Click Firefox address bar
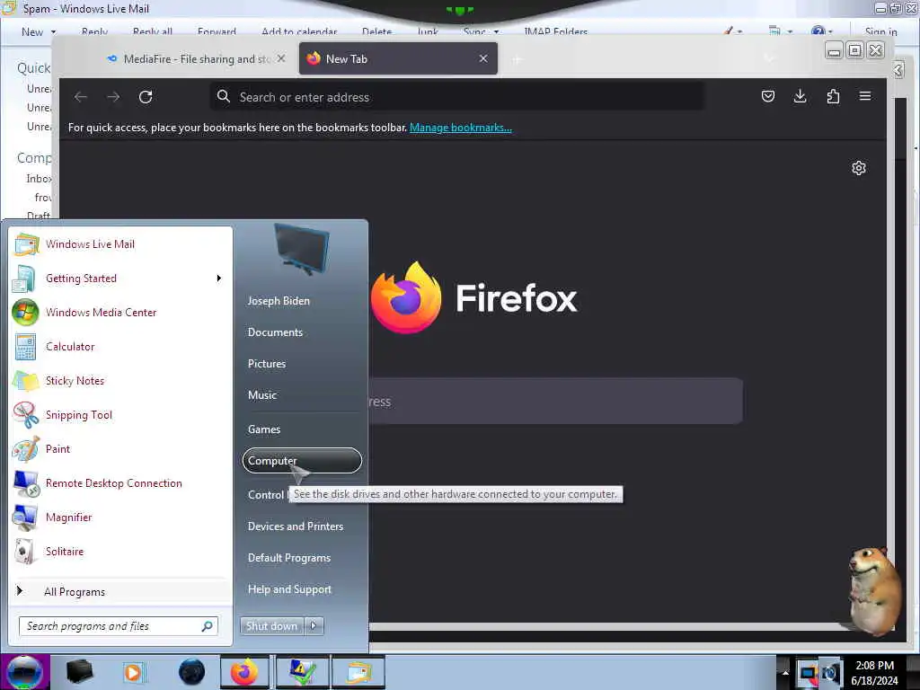Viewport: 920px width, 690px height. click(x=457, y=97)
